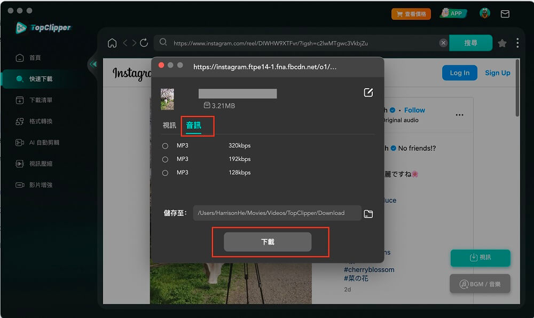Open 下載清單 download list
Viewport: 534px width, 318px height.
(x=34, y=100)
